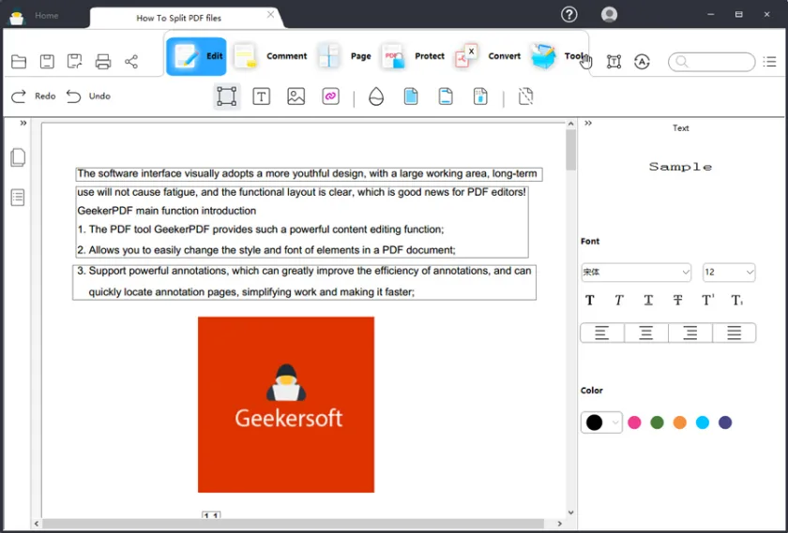Switch to the Comment ribbon tab

click(x=270, y=56)
